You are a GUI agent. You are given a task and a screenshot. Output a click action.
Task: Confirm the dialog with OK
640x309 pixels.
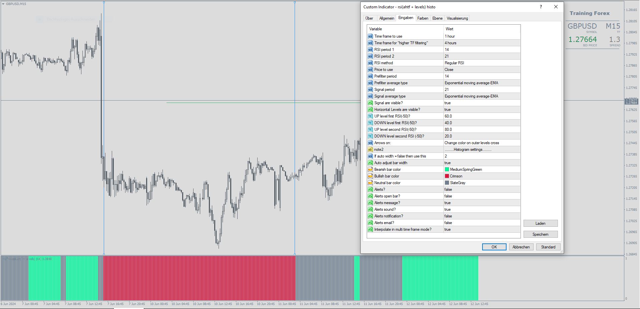click(x=494, y=247)
